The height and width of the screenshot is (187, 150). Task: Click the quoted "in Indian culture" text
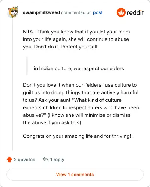(79, 68)
